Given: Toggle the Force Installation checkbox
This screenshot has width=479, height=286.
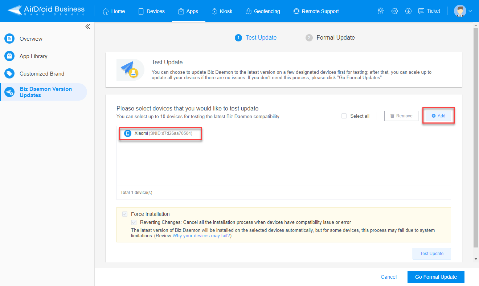Looking at the screenshot, I should point(125,214).
